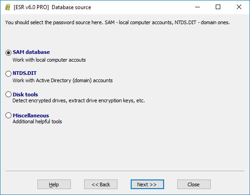Select the Disk tools radio button
This screenshot has width=250, height=195.
click(8, 95)
